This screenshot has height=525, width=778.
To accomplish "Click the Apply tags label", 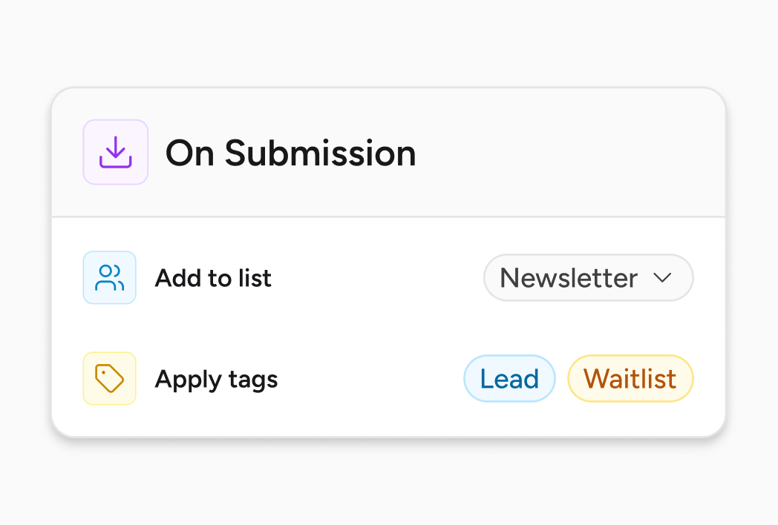I will [x=216, y=379].
